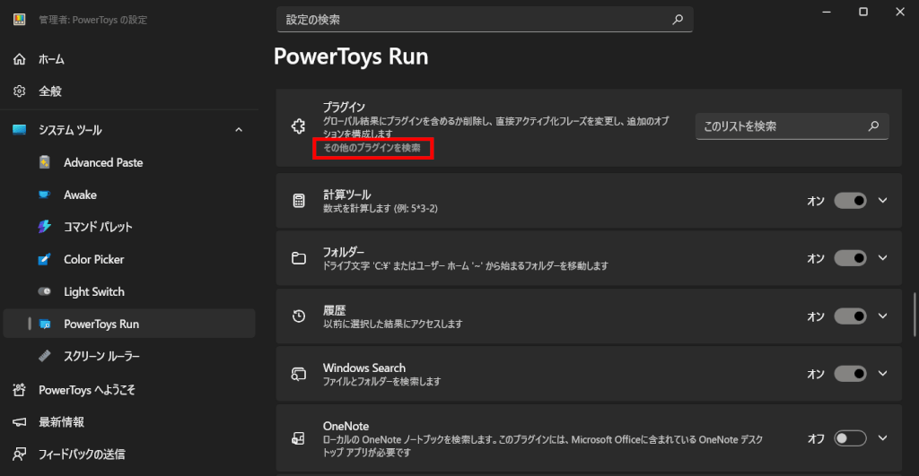The image size is (919, 476).
Task: Expand the 履歴 plugin options chevron
Action: coord(883,316)
